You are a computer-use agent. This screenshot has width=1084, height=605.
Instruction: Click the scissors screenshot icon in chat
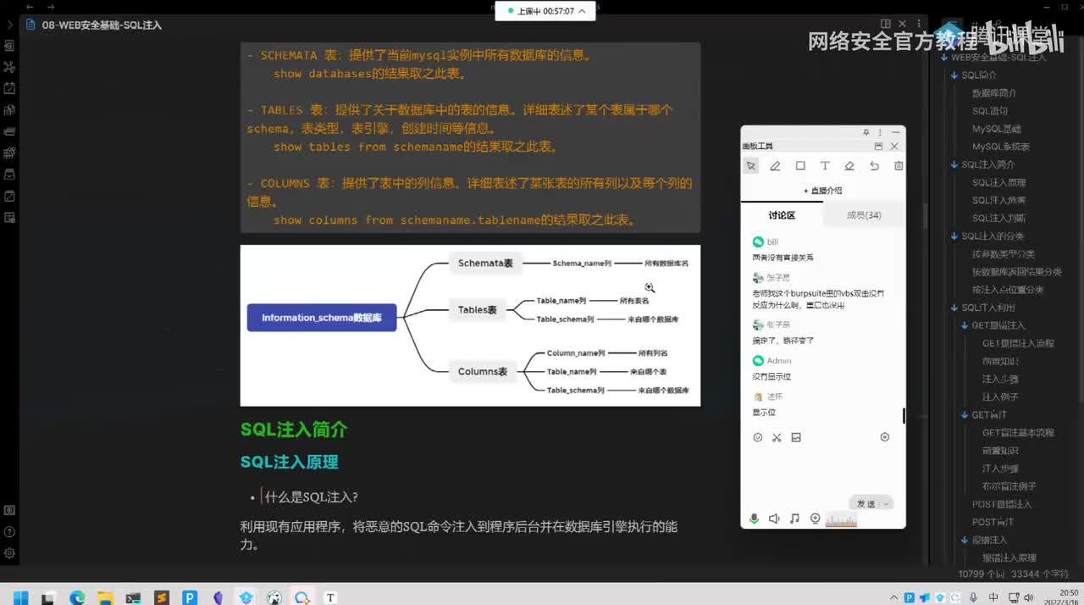[x=777, y=437]
